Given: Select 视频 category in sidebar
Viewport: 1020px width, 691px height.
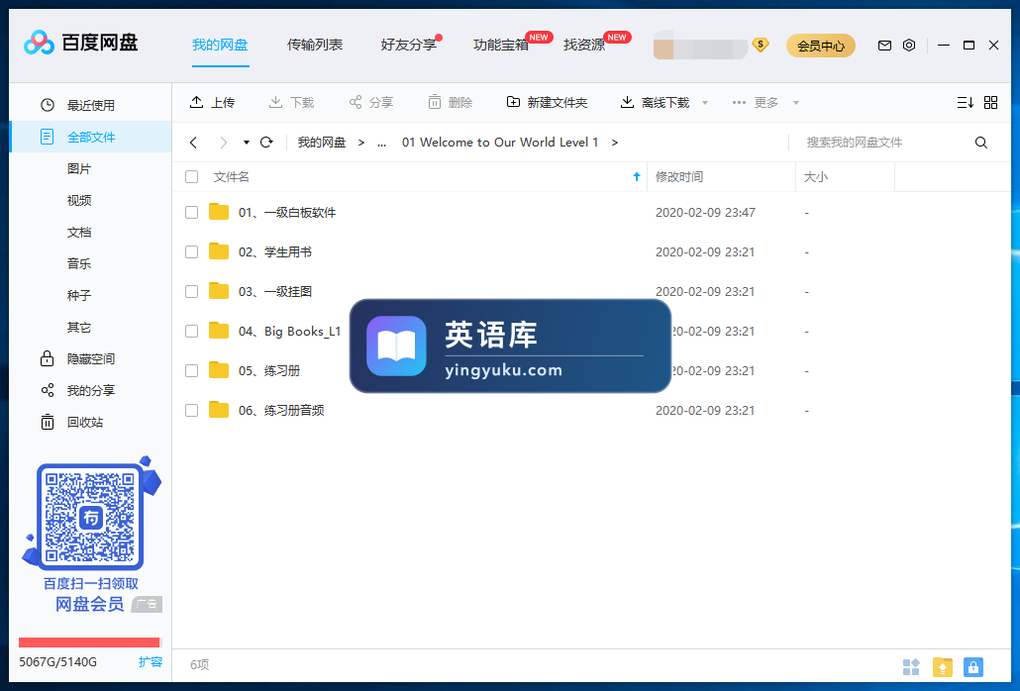Looking at the screenshot, I should pyautogui.click(x=79, y=200).
